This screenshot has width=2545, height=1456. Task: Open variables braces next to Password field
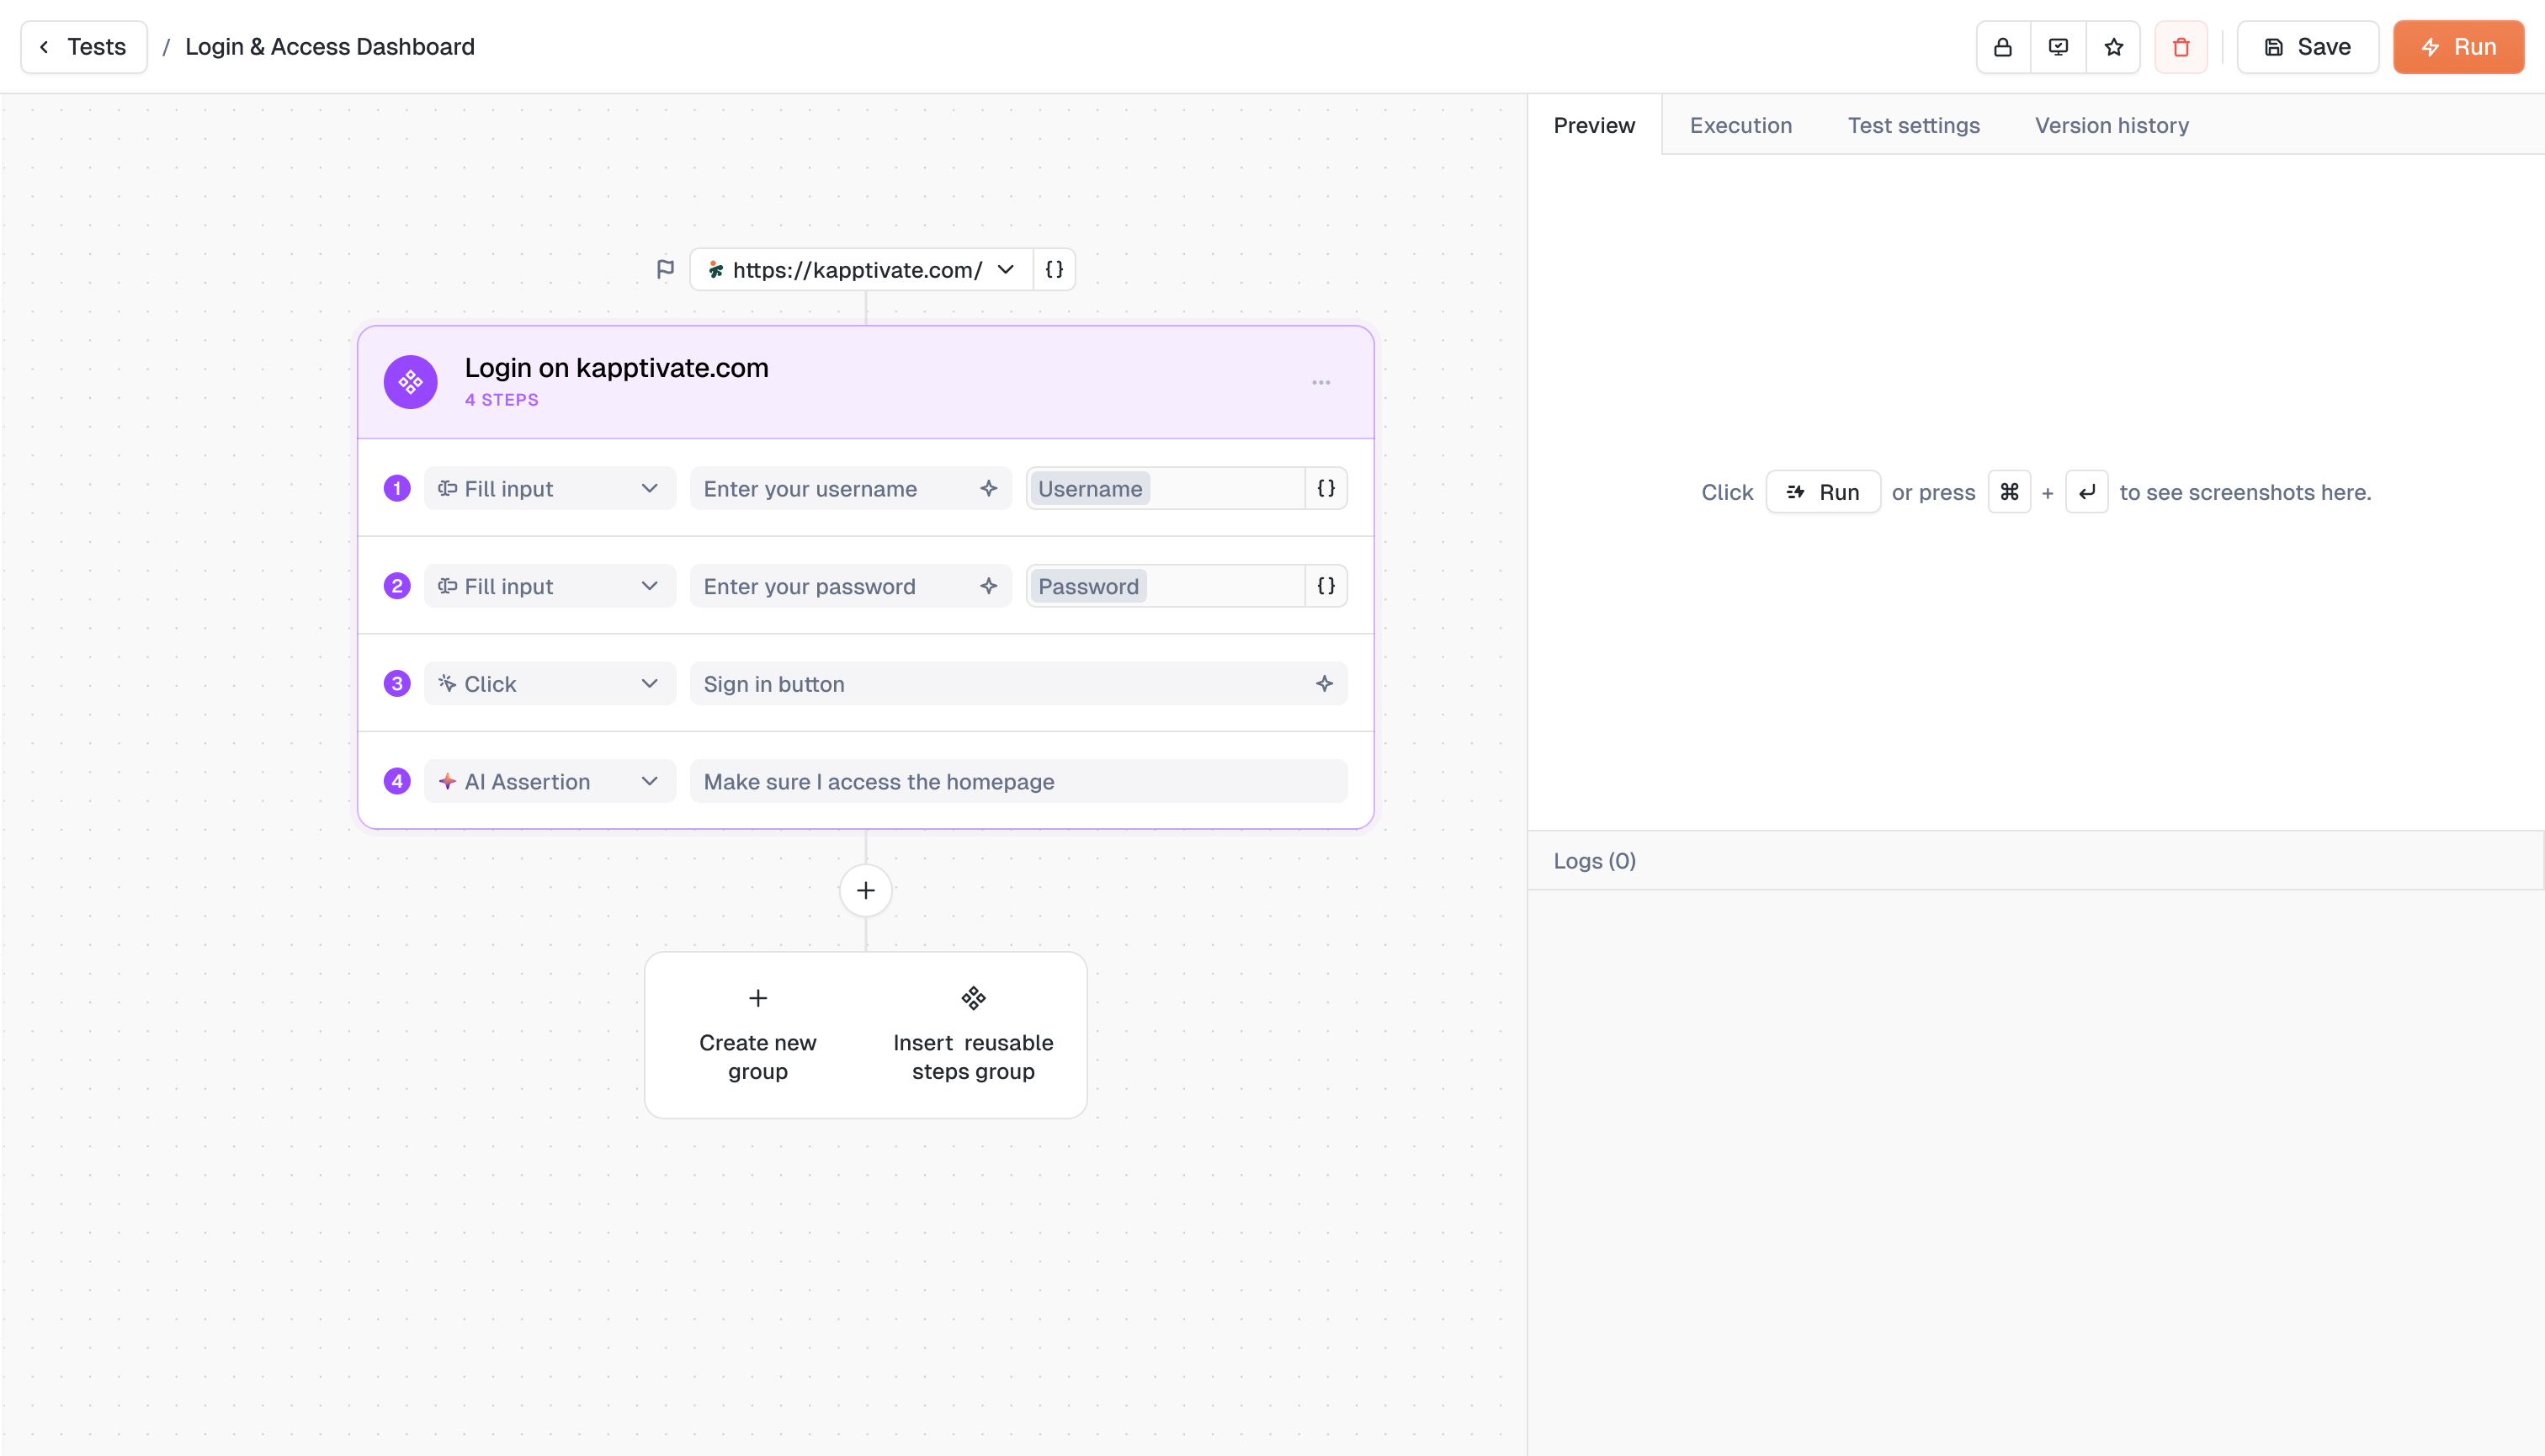click(1326, 586)
